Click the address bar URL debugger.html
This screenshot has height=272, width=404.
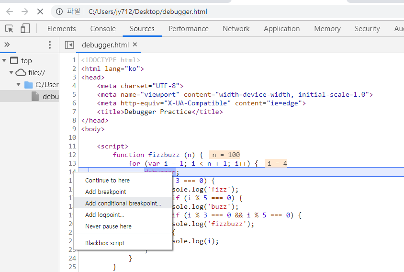point(147,11)
